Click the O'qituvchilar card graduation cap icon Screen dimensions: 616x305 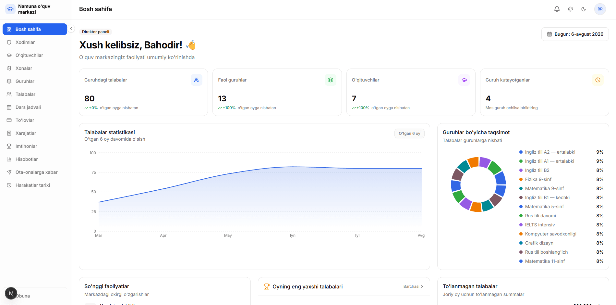(464, 80)
